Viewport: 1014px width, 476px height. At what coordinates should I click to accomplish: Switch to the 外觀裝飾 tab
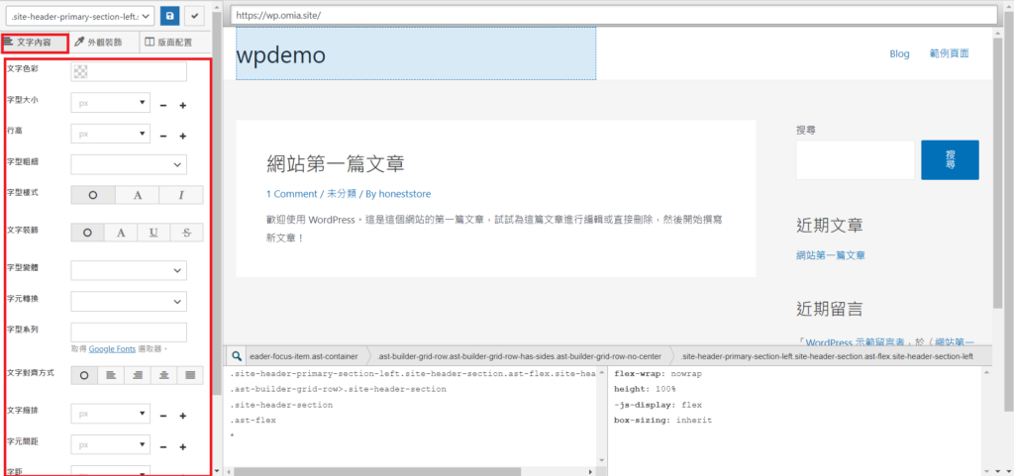point(98,43)
